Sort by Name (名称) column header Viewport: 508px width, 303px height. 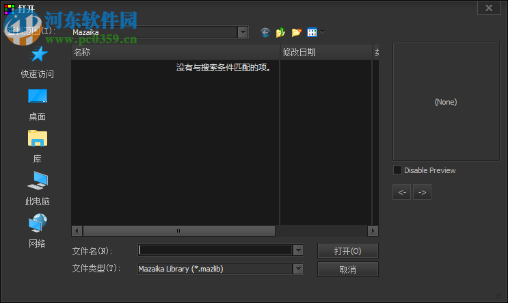tap(175, 52)
